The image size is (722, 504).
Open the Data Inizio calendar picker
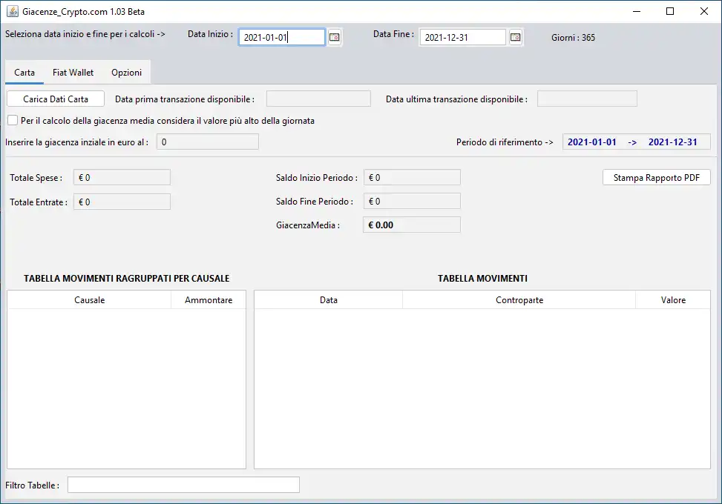(x=334, y=36)
